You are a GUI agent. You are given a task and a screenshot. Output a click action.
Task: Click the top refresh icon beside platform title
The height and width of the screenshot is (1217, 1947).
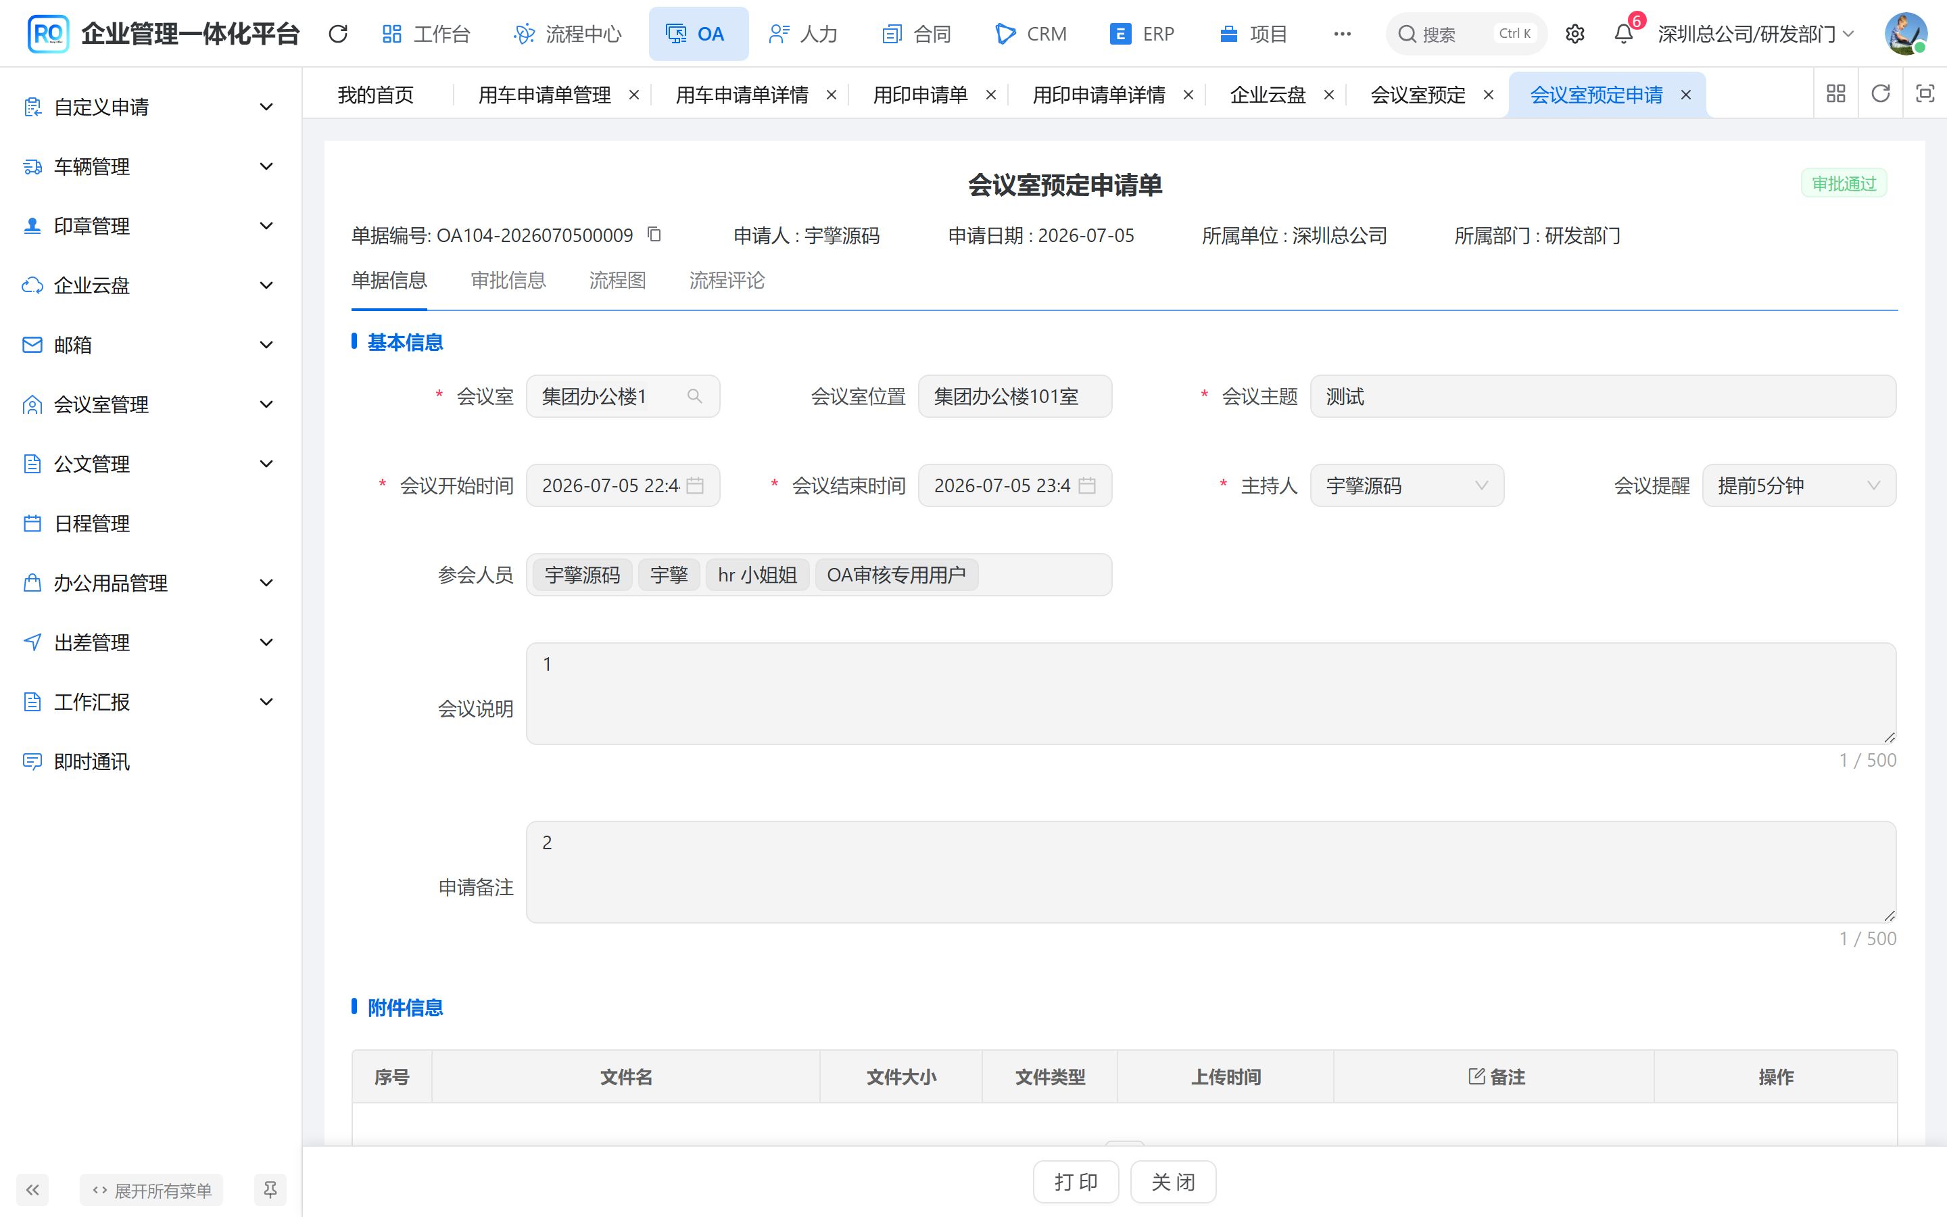338,34
